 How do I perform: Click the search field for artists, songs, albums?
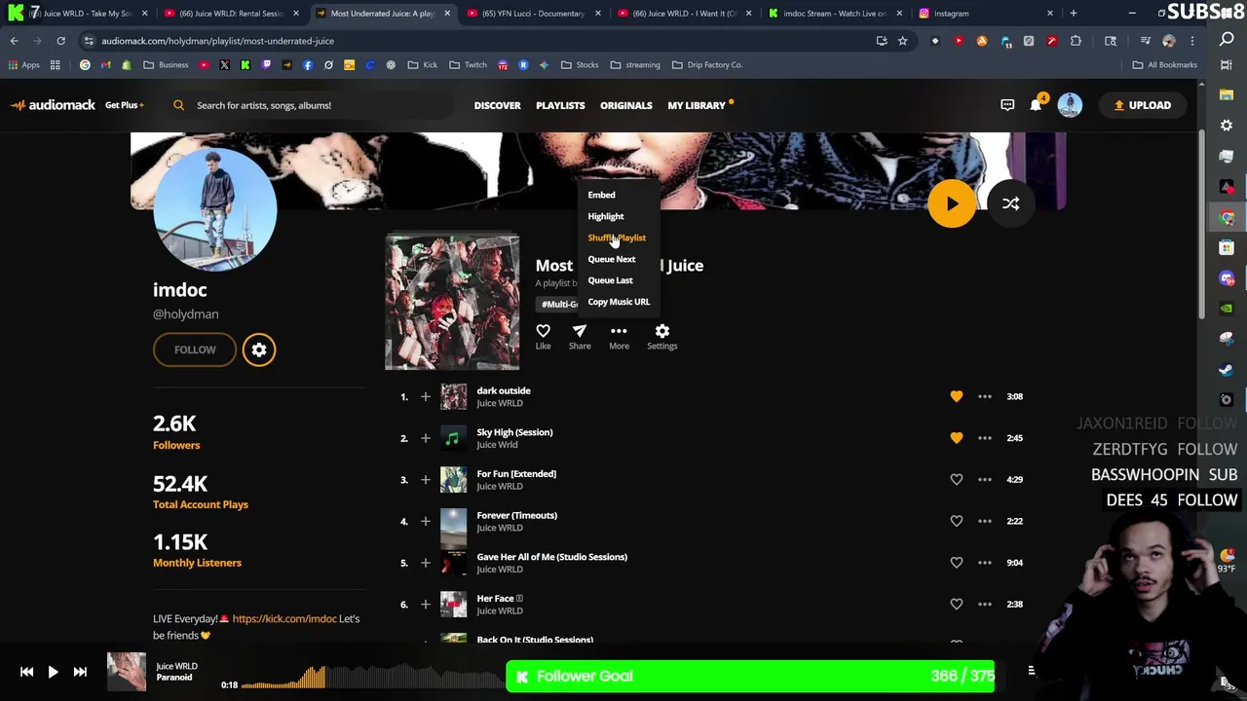pyautogui.click(x=312, y=105)
